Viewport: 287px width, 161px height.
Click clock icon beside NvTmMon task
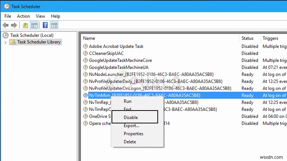[x=85, y=95]
